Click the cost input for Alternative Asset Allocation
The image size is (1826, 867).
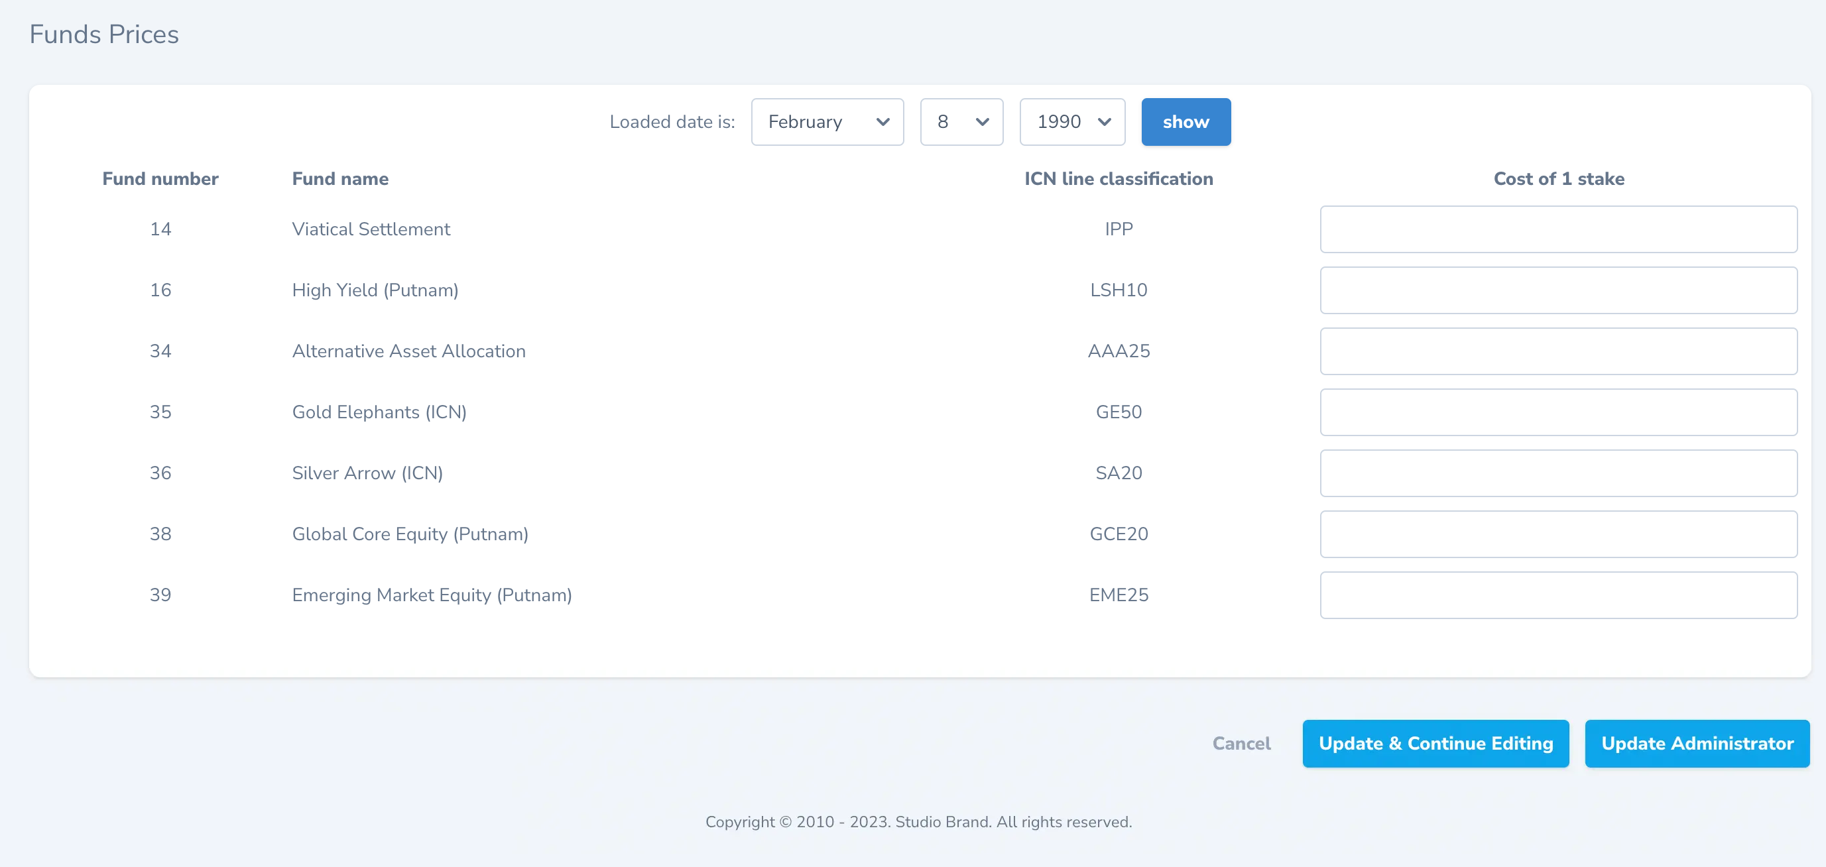pyautogui.click(x=1558, y=351)
